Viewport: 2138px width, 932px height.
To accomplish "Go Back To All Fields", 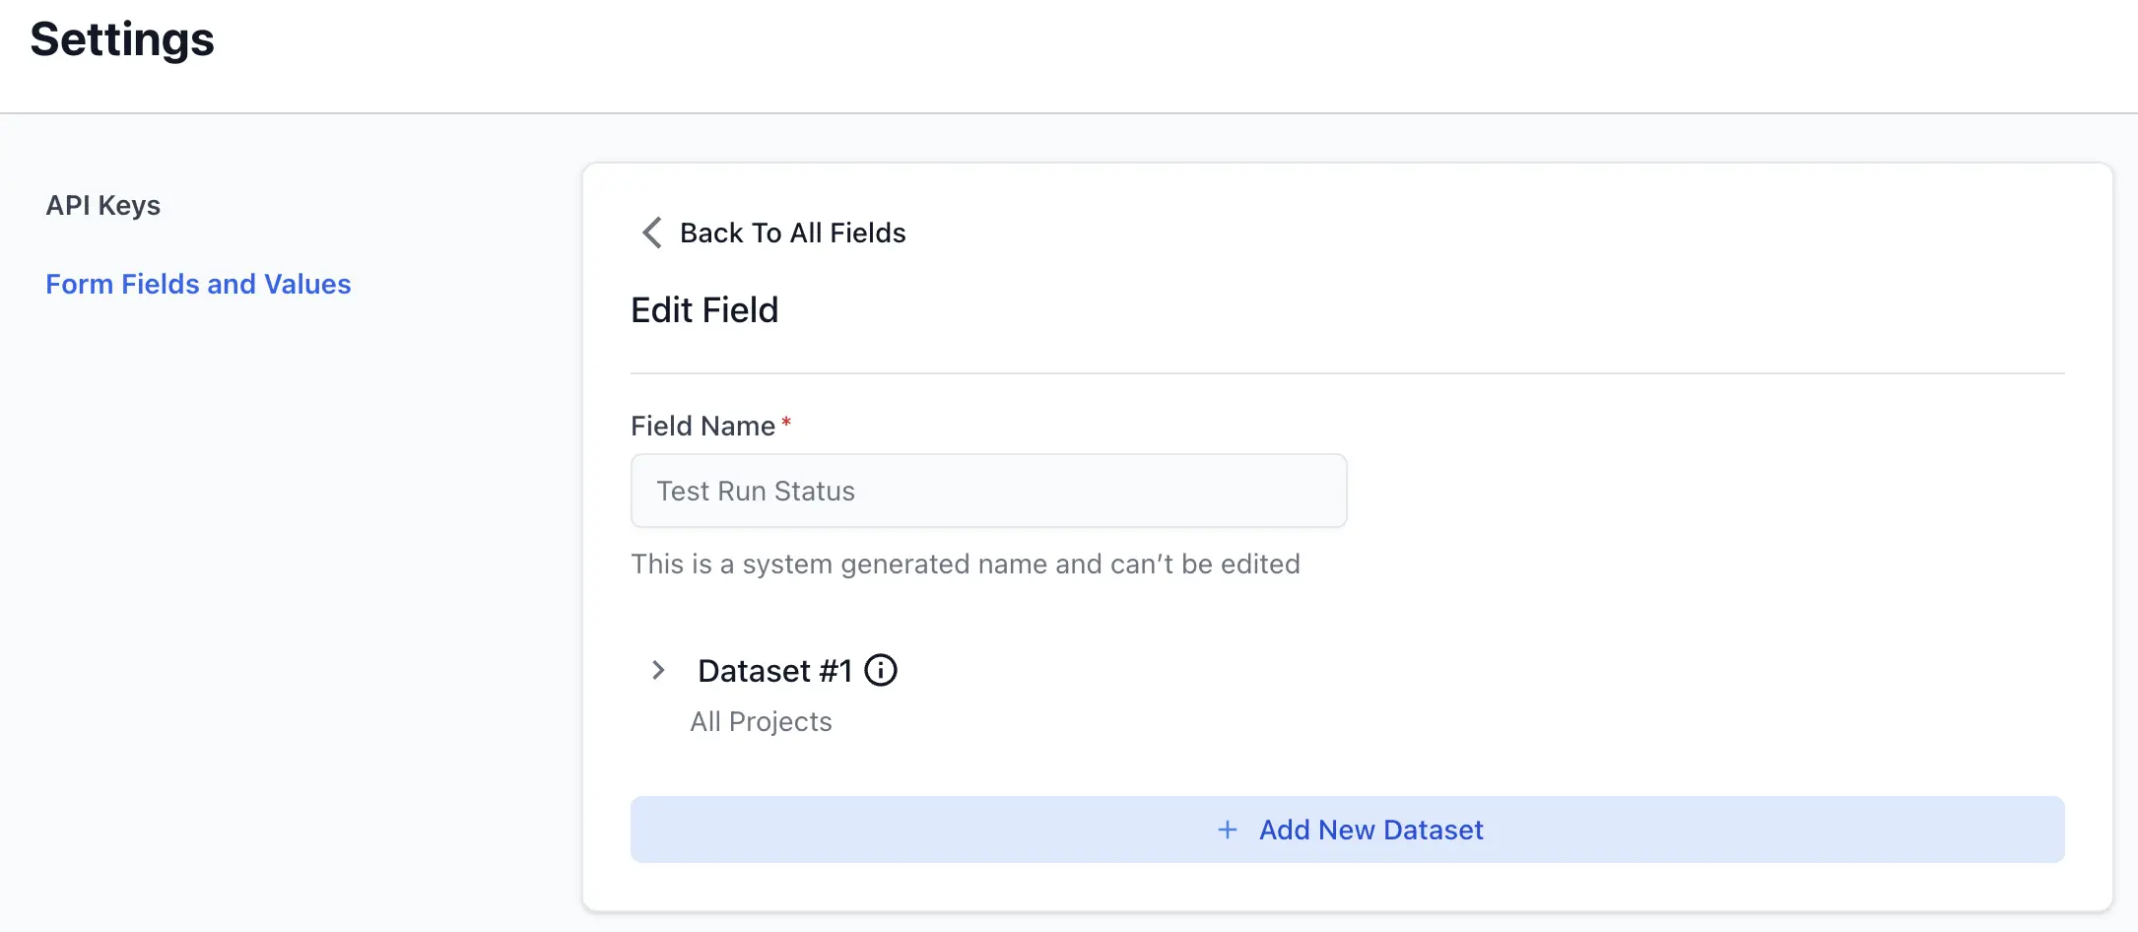I will coord(792,233).
